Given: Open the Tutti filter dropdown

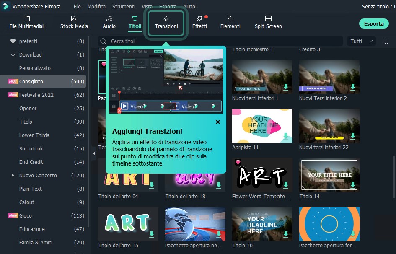Looking at the screenshot, I should [361, 41].
